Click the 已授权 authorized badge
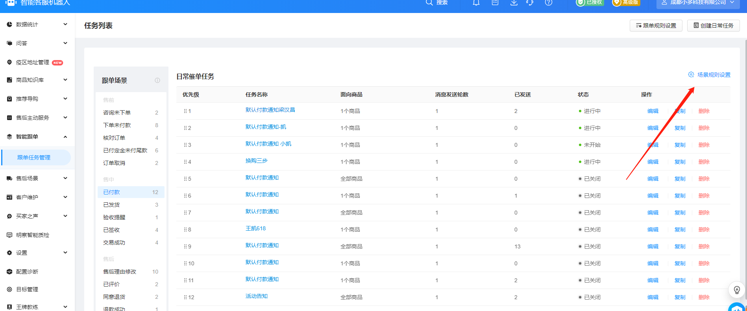The height and width of the screenshot is (311, 747). [x=590, y=2]
